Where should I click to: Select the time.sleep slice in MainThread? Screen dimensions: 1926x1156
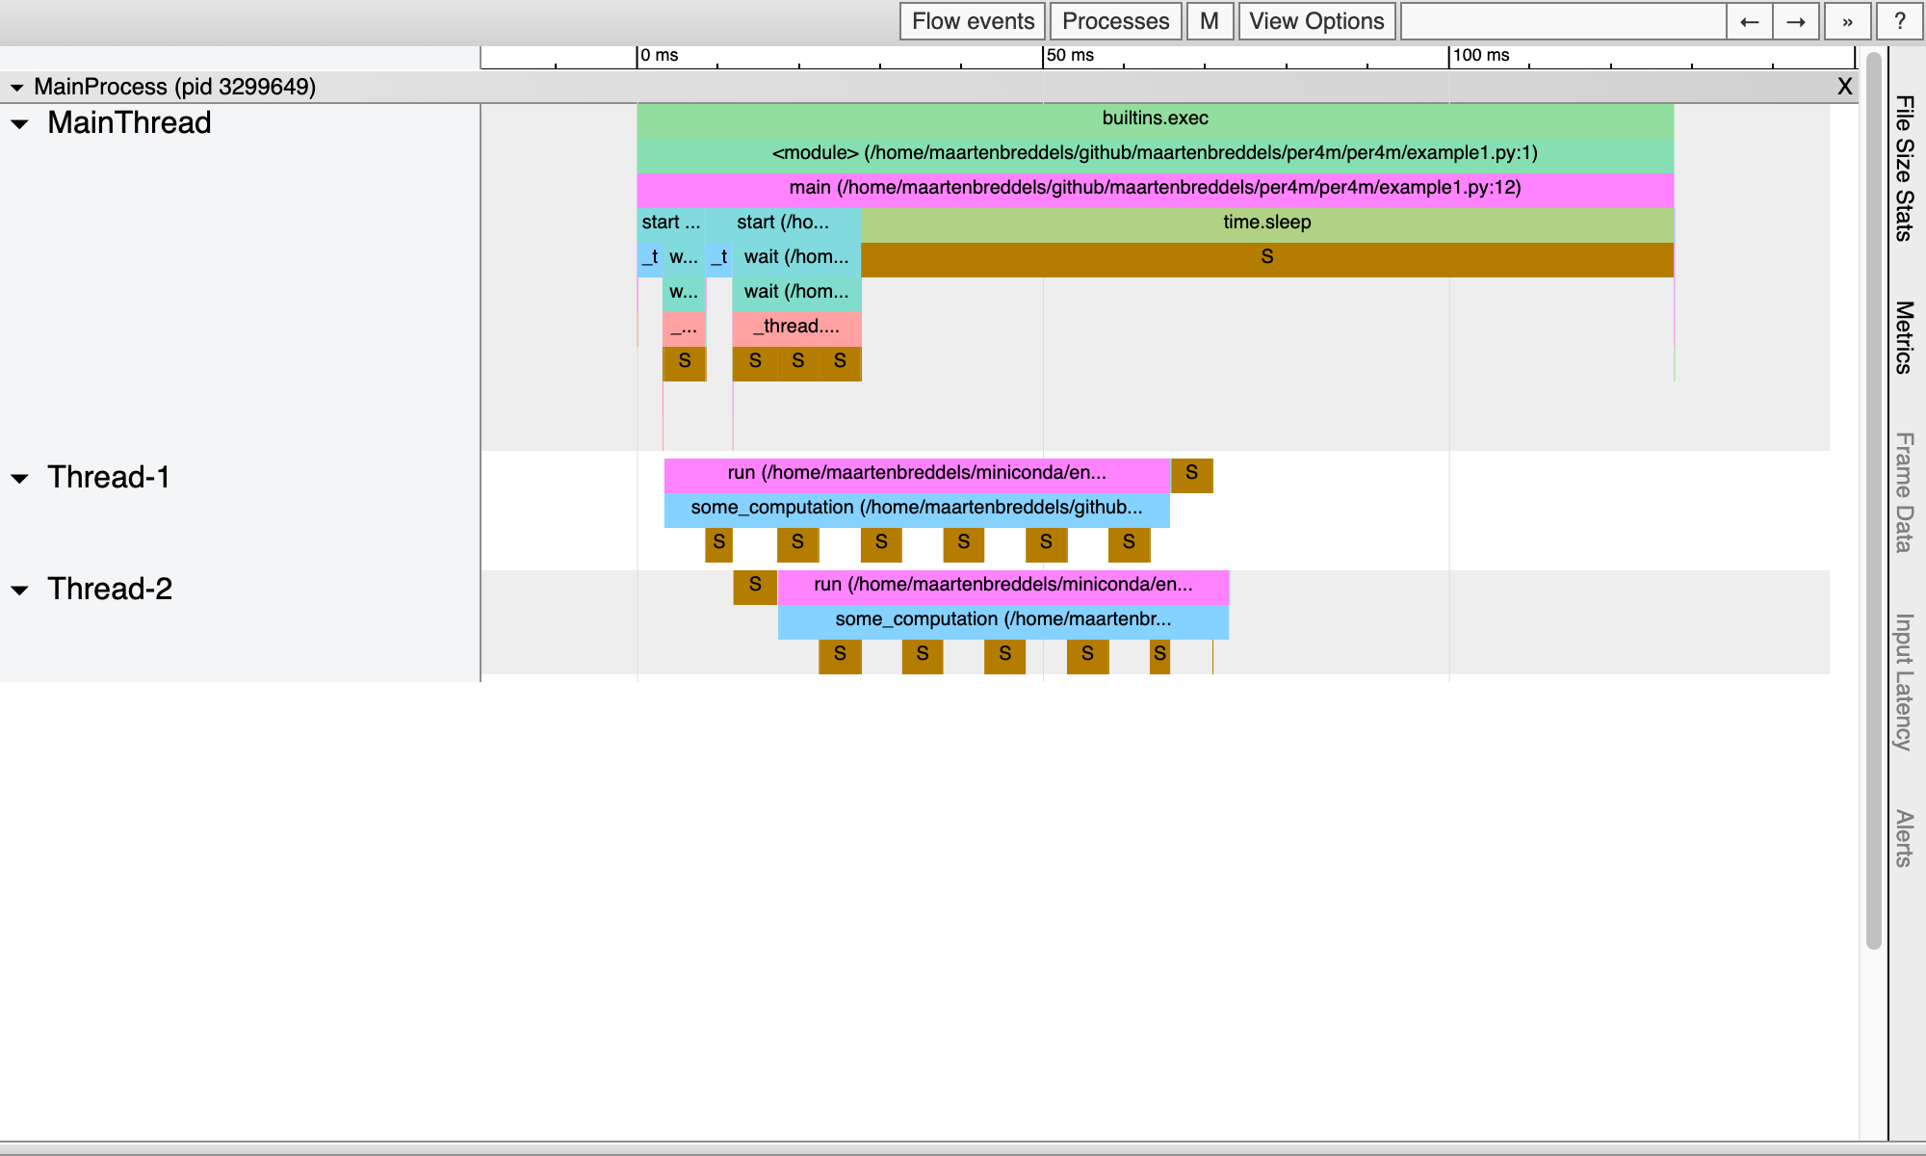click(1266, 223)
